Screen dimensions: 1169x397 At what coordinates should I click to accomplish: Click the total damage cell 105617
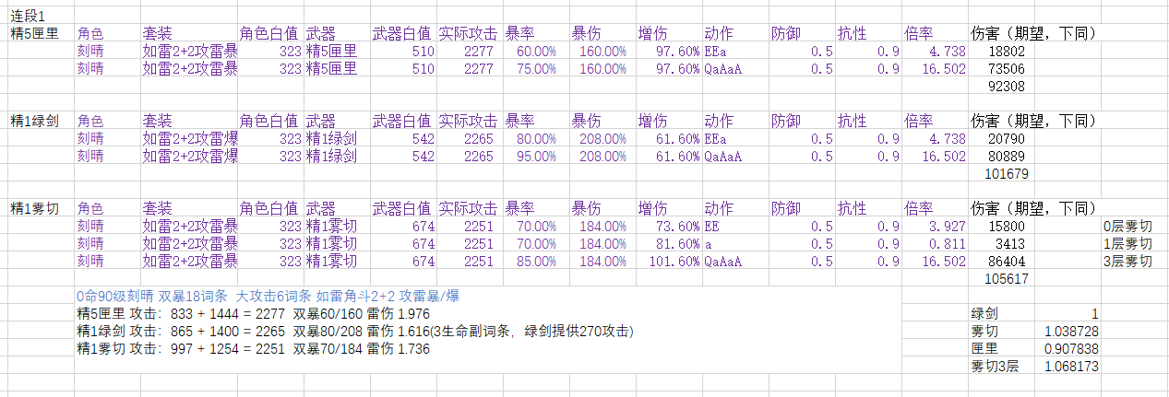[1006, 278]
